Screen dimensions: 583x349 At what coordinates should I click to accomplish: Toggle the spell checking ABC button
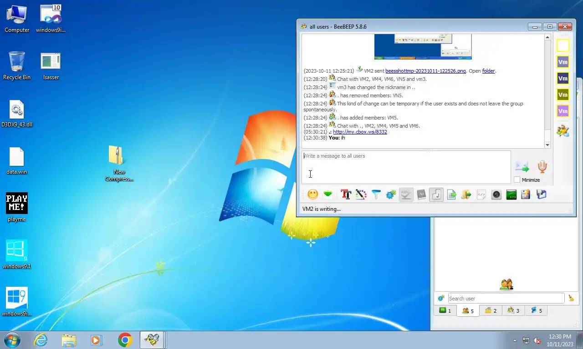coord(406,194)
